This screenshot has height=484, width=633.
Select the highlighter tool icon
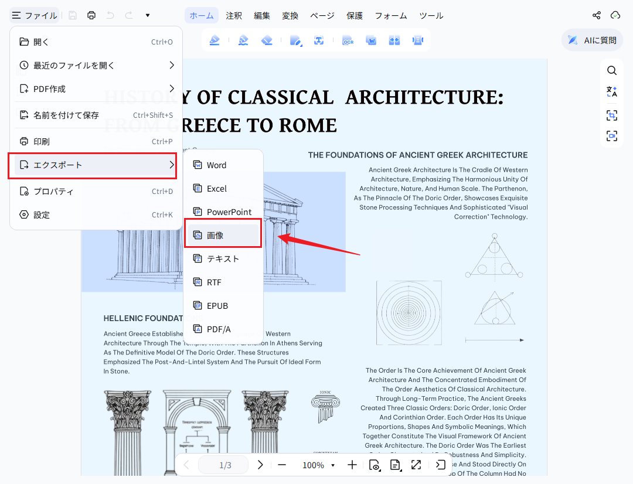[215, 40]
